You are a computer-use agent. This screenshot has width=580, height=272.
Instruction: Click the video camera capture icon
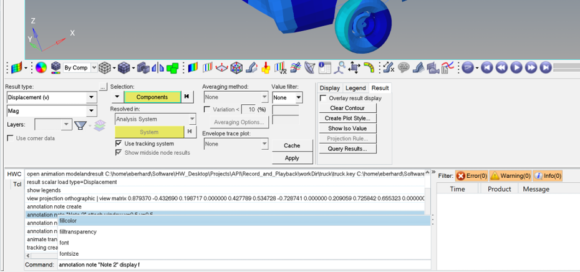click(433, 67)
